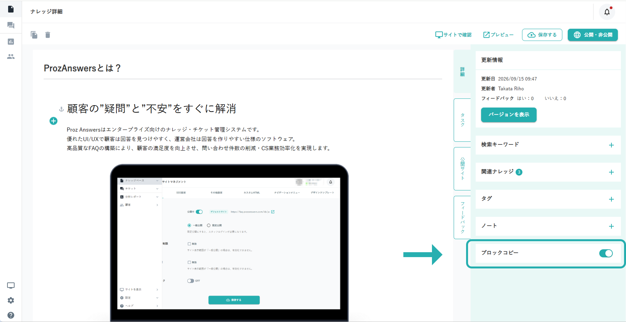The width and height of the screenshot is (626, 322).
Task: Click the feedback count はい：0
Action: pyautogui.click(x=526, y=98)
